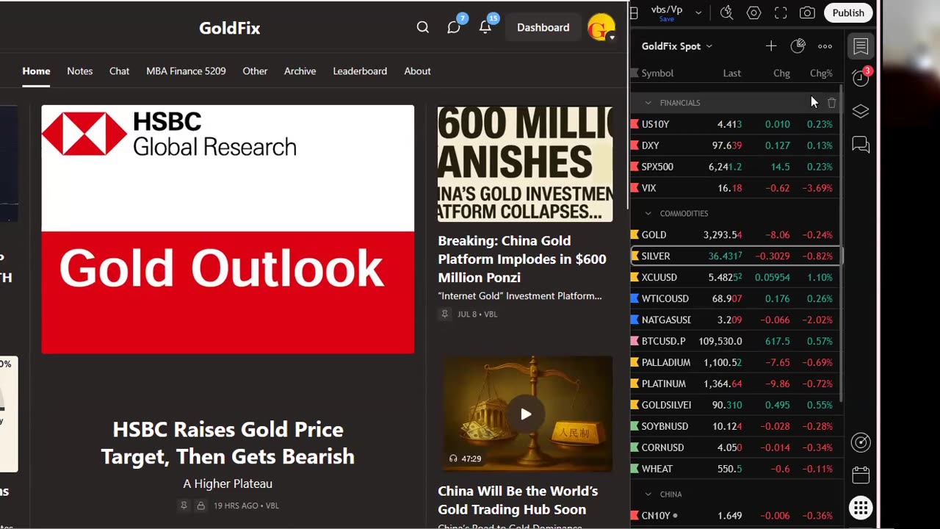The image size is (940, 529).
Task: Open the HSBC Gold Outlook thumbnail
Action: [228, 229]
